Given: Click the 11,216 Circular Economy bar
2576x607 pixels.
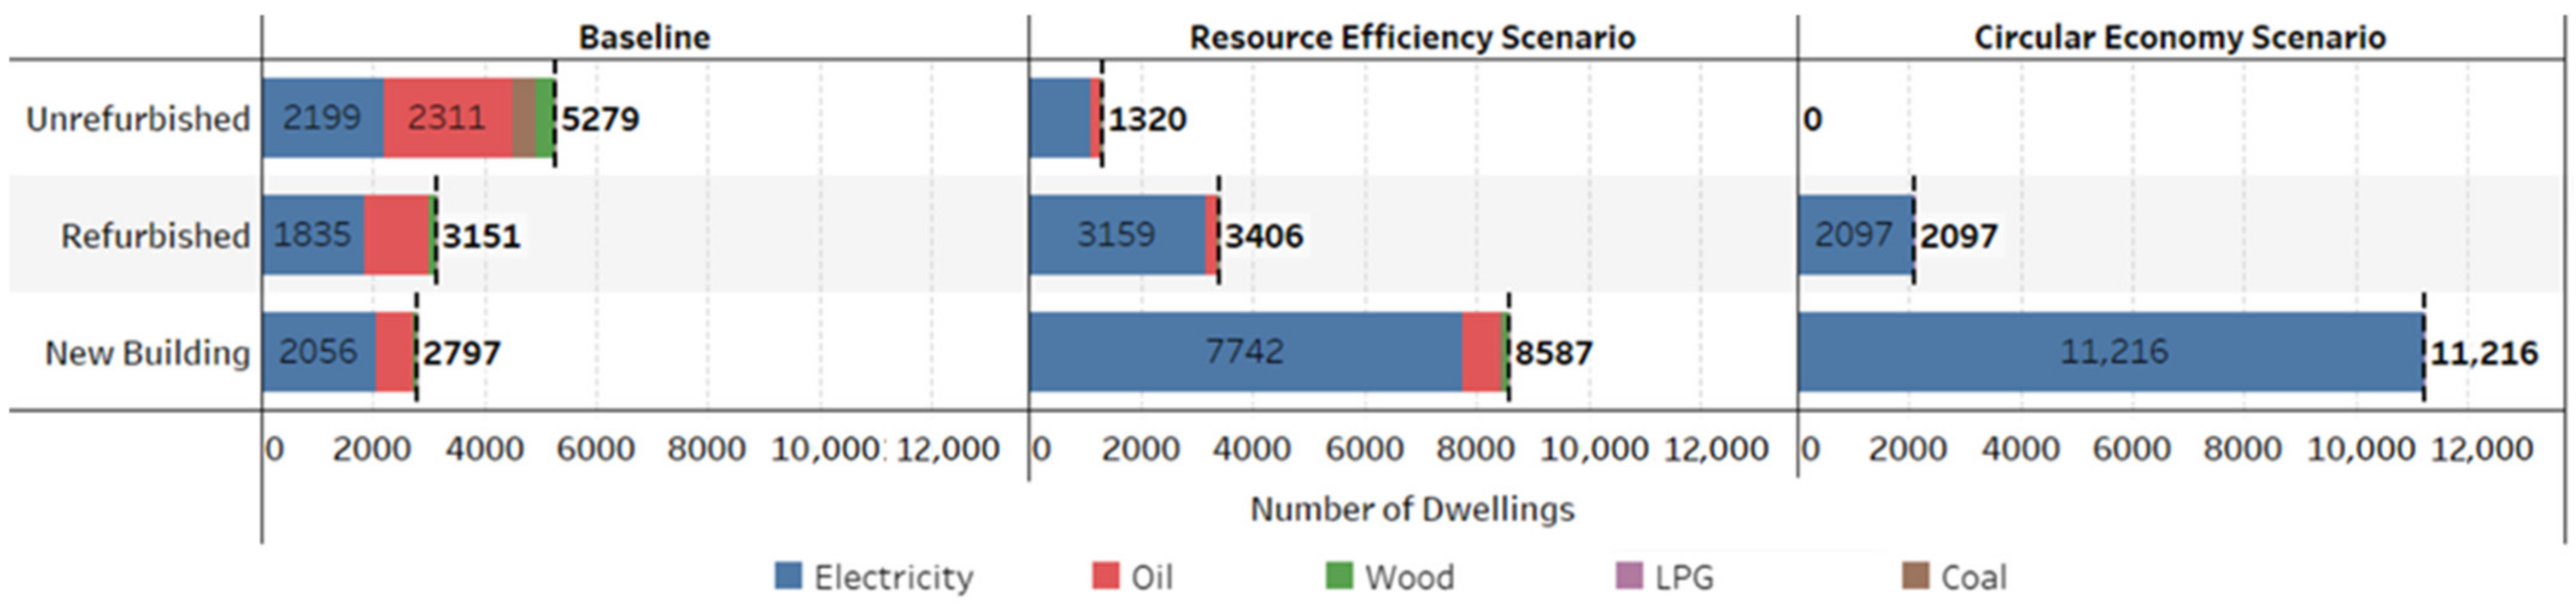Looking at the screenshot, I should tap(2110, 352).
